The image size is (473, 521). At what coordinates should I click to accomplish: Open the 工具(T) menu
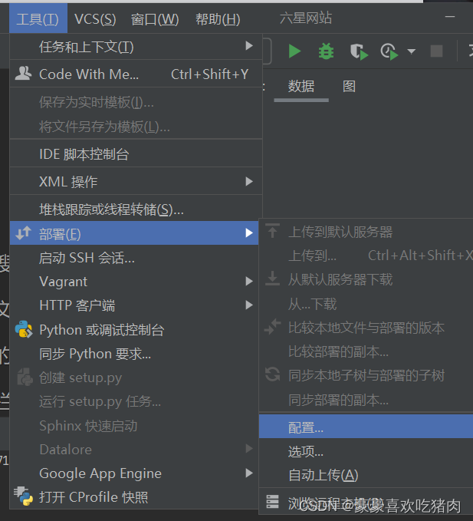[x=38, y=19]
